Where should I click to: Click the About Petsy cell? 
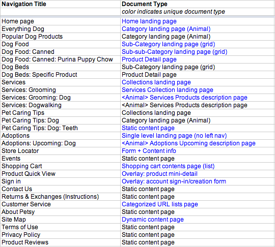pyautogui.click(x=60, y=212)
